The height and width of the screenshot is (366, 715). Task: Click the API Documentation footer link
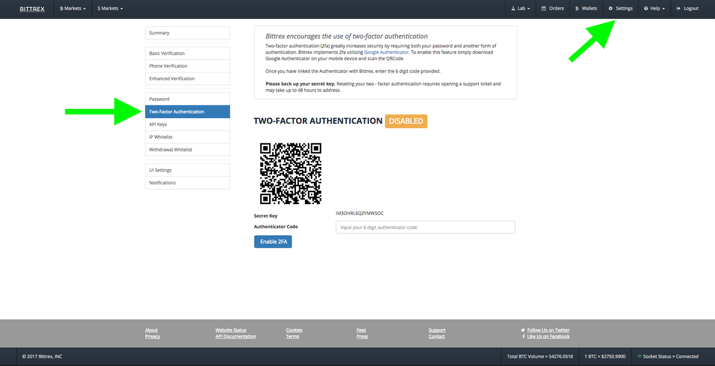click(235, 336)
